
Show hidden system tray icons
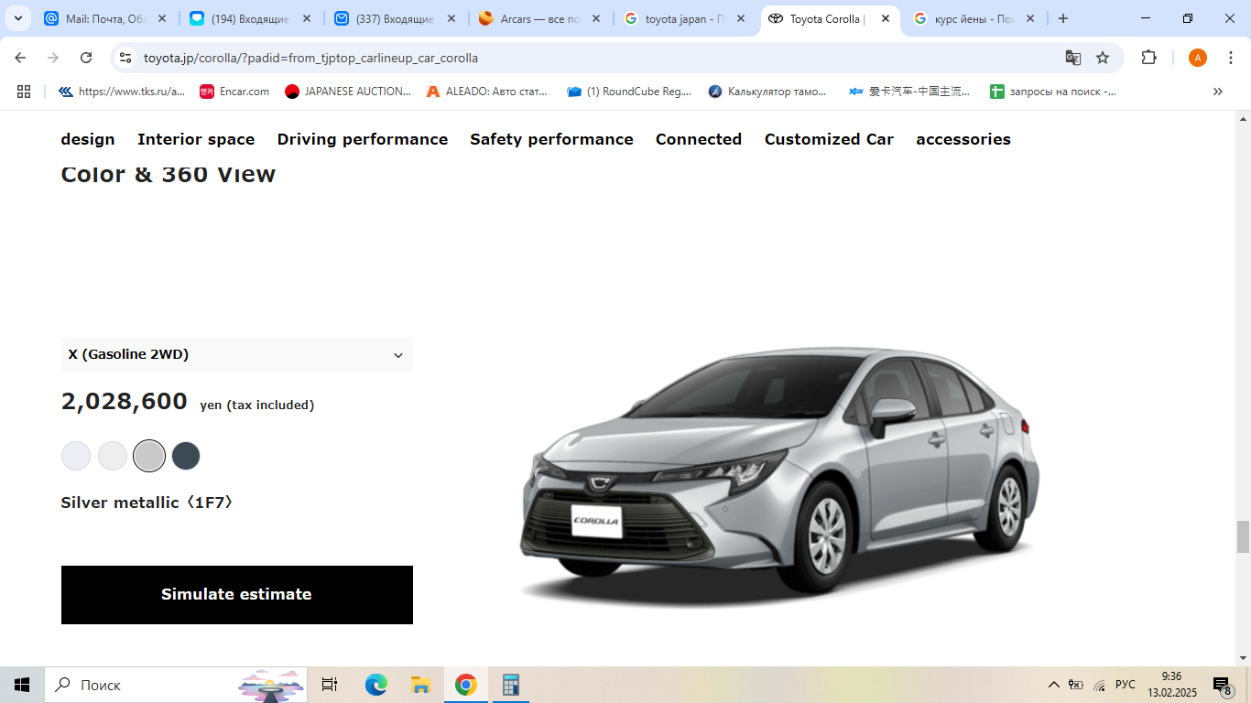(1053, 685)
